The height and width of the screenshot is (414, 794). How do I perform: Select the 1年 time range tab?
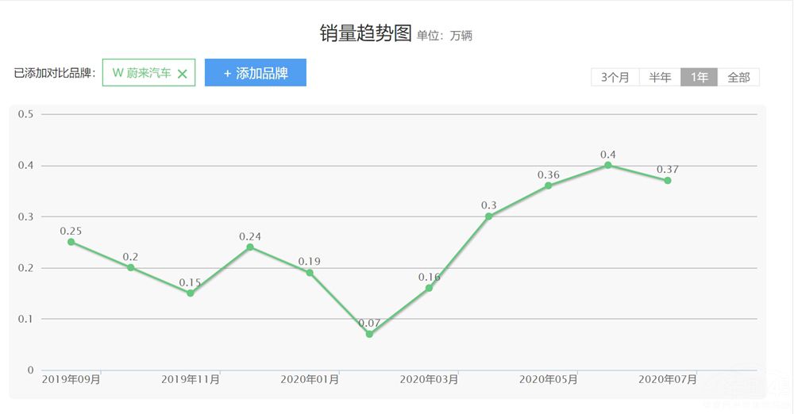point(699,77)
